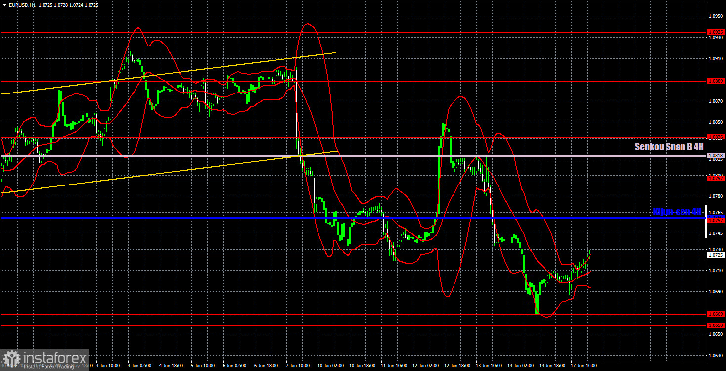Click the 1.0650 price axis value

(x=715, y=334)
